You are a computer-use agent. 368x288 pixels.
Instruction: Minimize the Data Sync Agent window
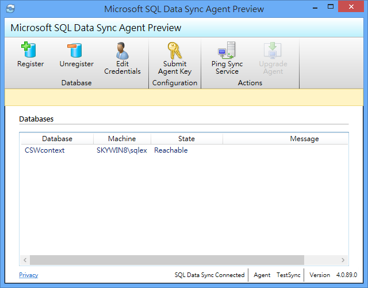point(315,7)
